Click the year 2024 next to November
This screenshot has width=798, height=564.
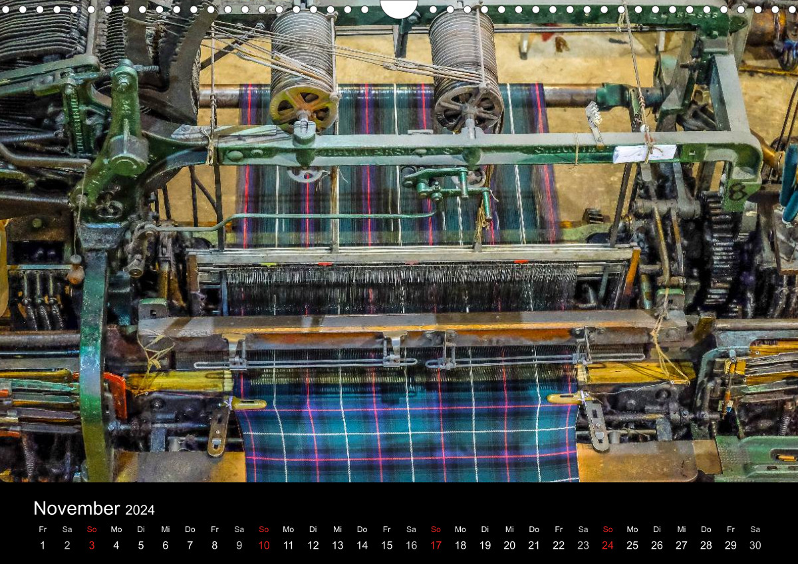tap(140, 510)
